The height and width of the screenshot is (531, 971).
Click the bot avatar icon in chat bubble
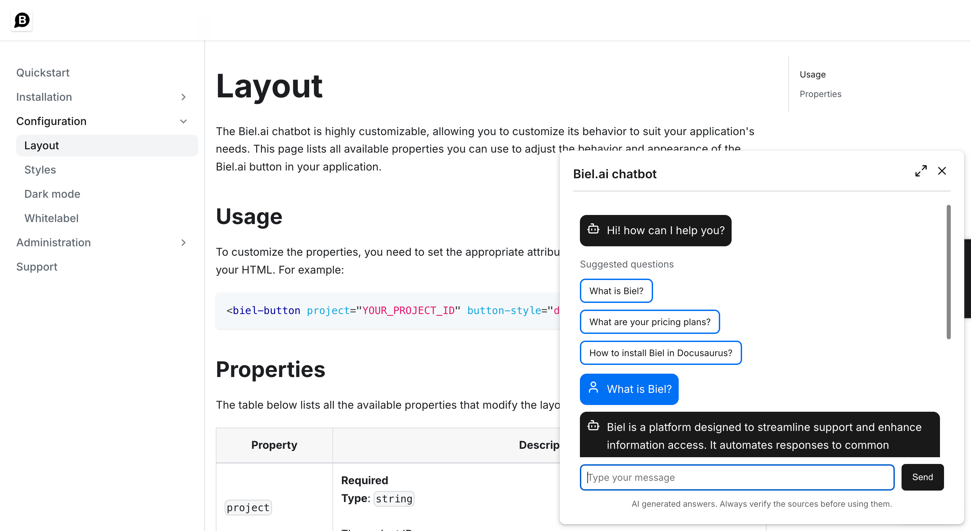click(x=594, y=229)
